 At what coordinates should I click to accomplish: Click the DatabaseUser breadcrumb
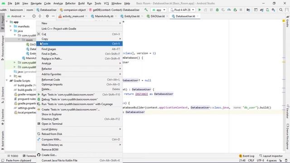46,10
